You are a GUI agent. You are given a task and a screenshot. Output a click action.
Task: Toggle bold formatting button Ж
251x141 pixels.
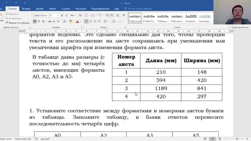(35, 21)
